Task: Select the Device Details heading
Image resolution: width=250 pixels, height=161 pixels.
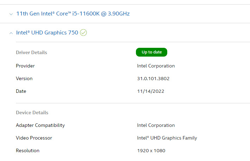Action: (x=32, y=112)
